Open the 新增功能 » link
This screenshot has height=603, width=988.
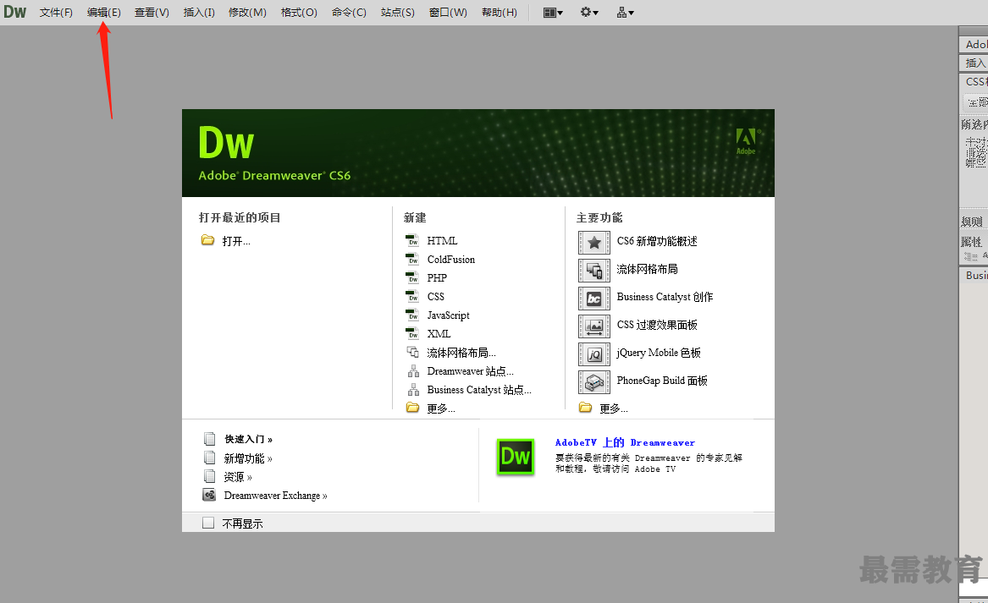click(248, 458)
